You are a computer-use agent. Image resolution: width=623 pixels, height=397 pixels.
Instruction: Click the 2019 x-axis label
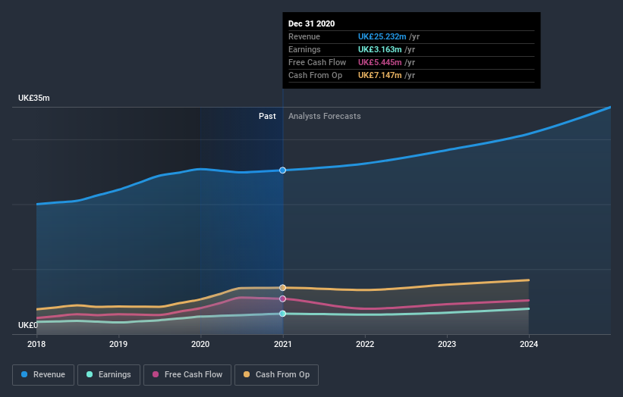click(x=118, y=344)
